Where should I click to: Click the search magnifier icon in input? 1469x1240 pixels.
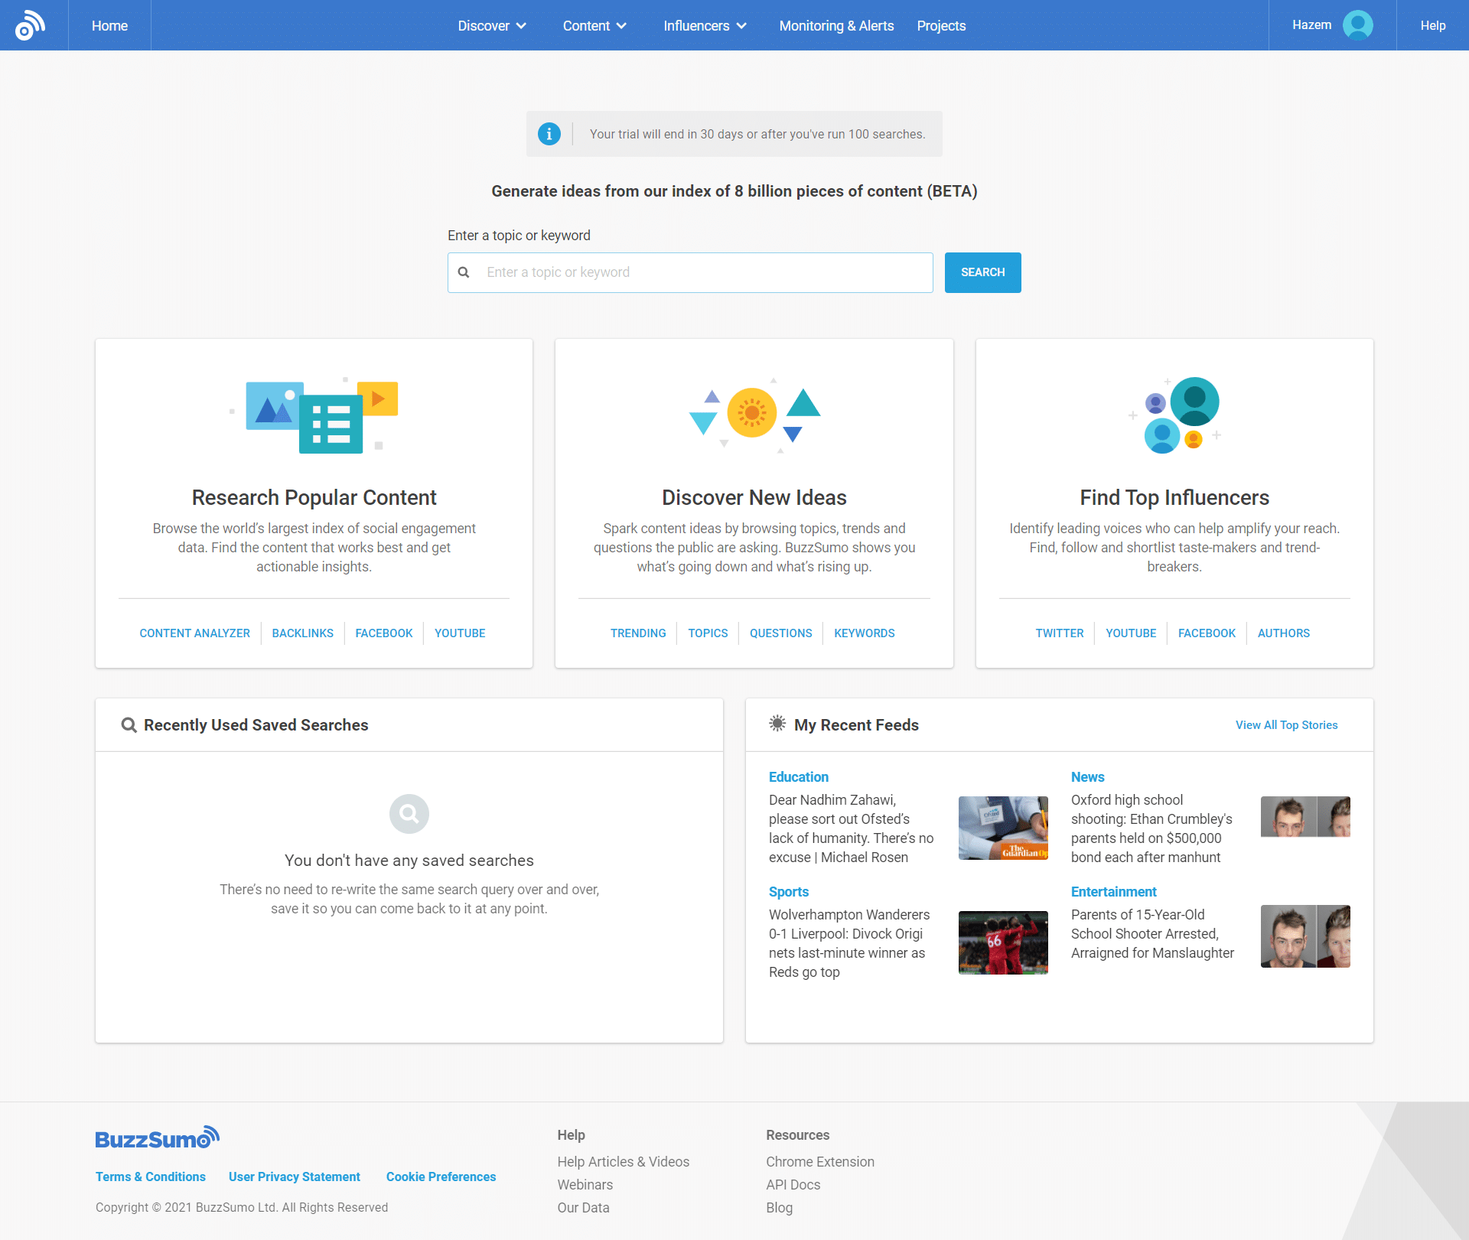465,272
